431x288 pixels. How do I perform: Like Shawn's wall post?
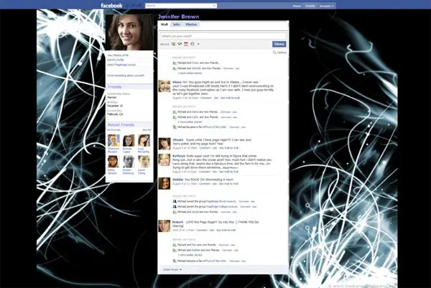[215, 148]
